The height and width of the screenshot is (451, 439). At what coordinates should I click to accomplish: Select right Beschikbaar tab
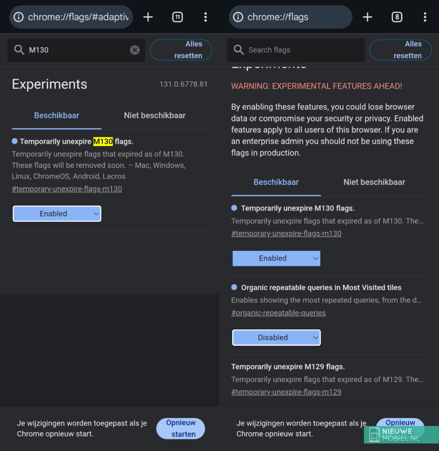[x=276, y=182]
